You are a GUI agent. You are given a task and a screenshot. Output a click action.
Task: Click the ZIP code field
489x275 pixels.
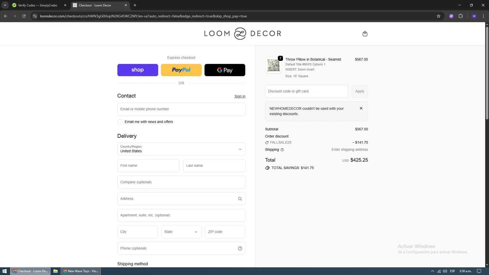[x=225, y=232]
